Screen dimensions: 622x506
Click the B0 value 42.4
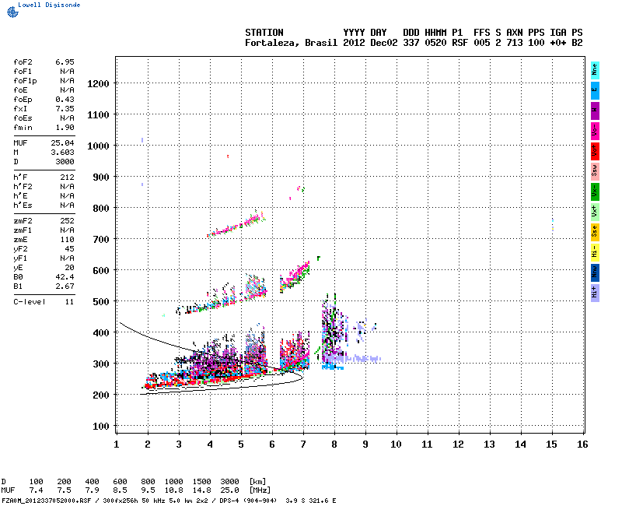(65, 277)
